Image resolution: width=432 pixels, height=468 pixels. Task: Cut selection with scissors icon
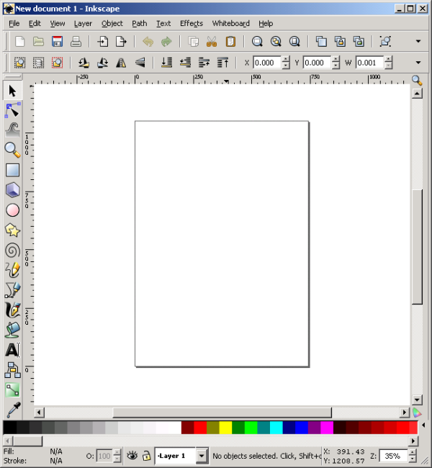pyautogui.click(x=212, y=42)
